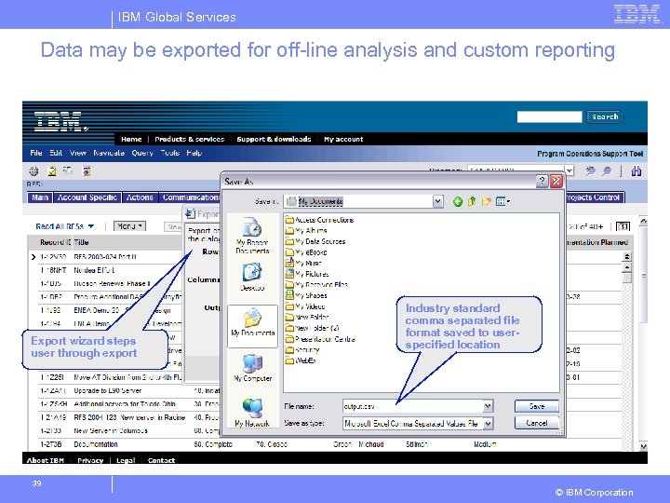Click the Search button in the IBM header
Viewport: 670px width, 503px height.
point(605,116)
